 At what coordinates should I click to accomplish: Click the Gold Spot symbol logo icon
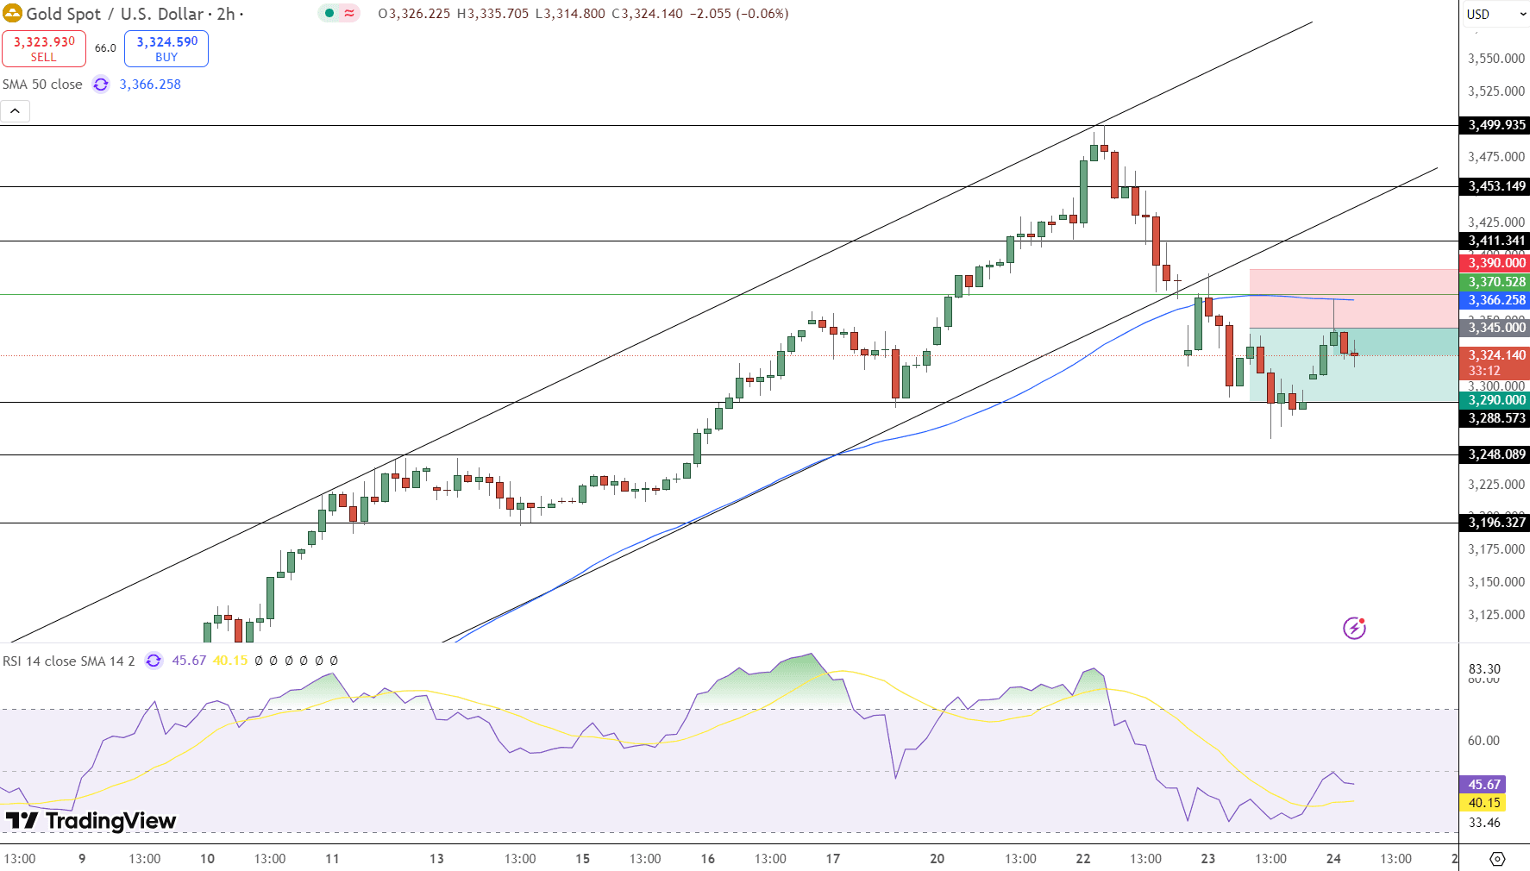point(12,14)
